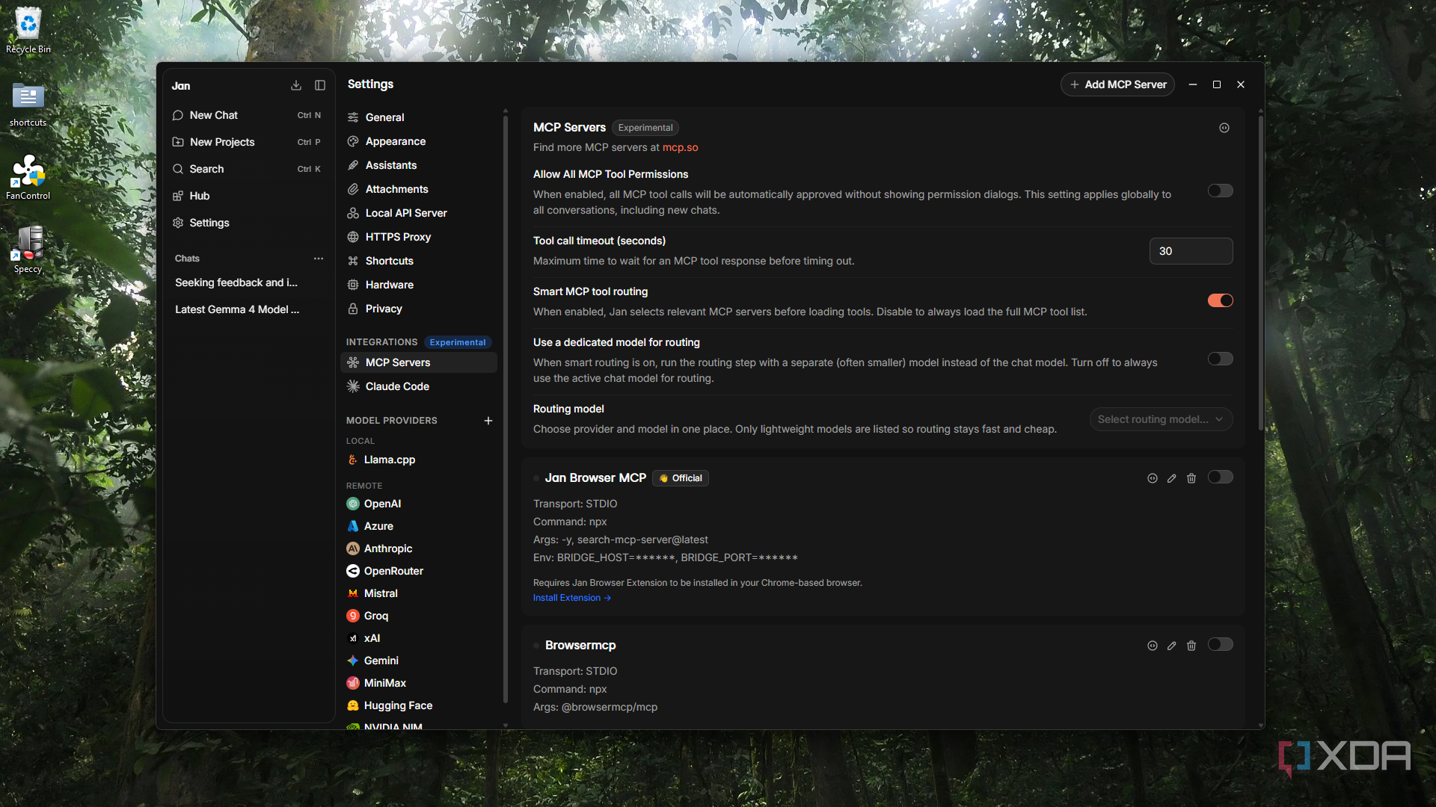Click the Install Extension link
Screen dimensions: 1436x807
click(571, 598)
